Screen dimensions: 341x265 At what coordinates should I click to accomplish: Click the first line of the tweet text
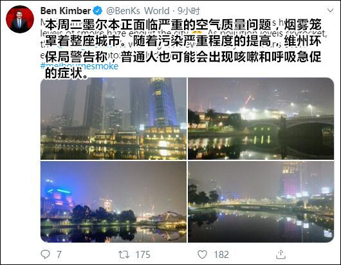click(x=183, y=23)
